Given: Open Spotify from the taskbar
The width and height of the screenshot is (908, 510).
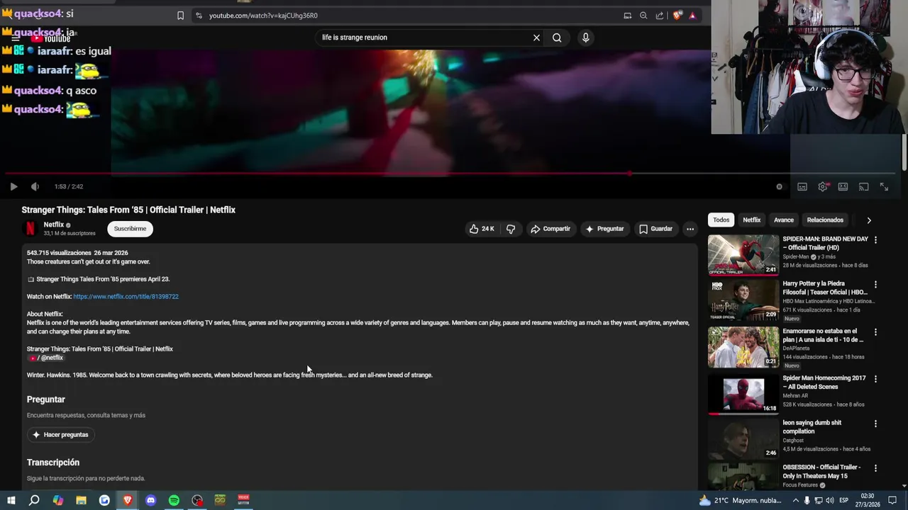Looking at the screenshot, I should [x=174, y=500].
